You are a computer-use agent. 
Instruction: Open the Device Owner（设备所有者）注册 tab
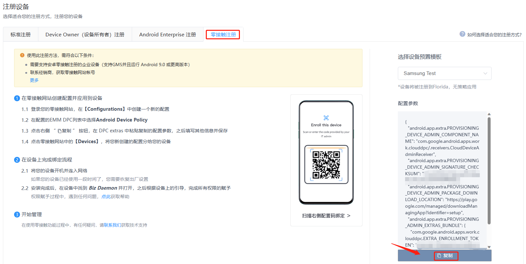click(x=85, y=34)
